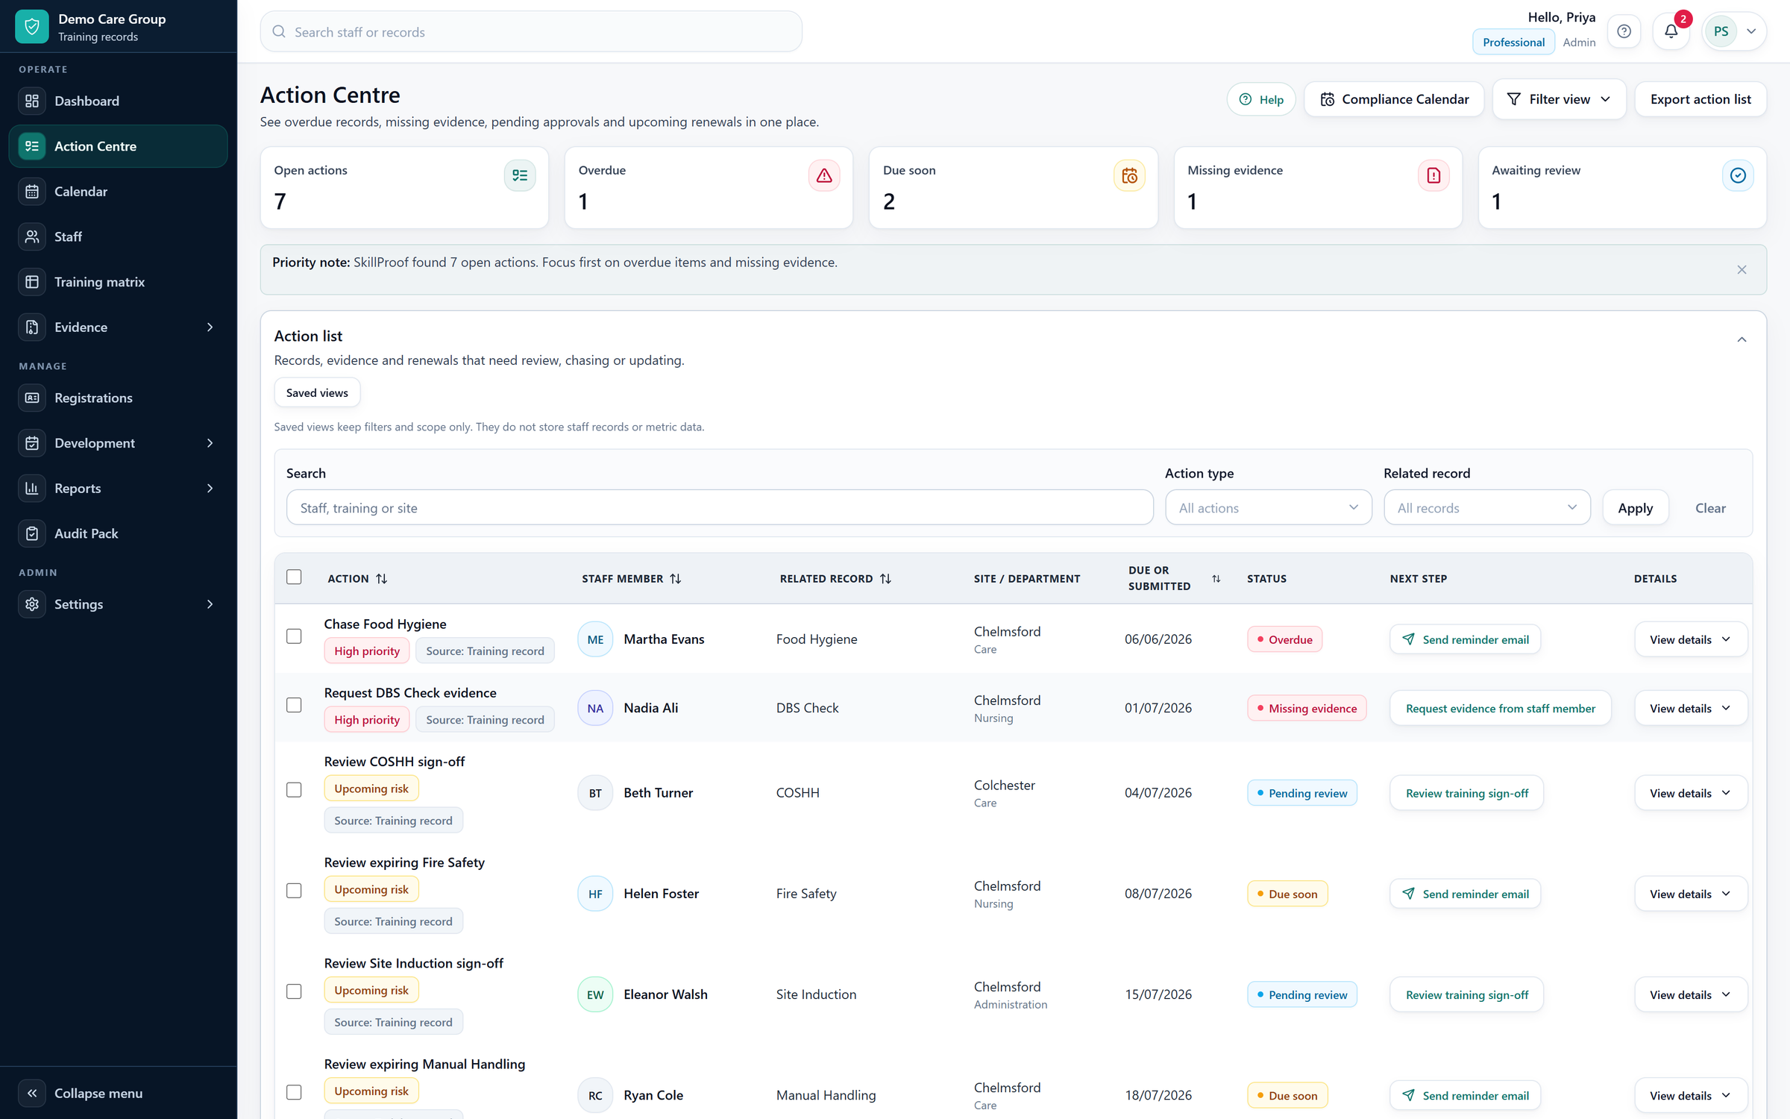Check the Request DBS Check evidence row checkbox
This screenshot has width=1790, height=1119.
(294, 705)
